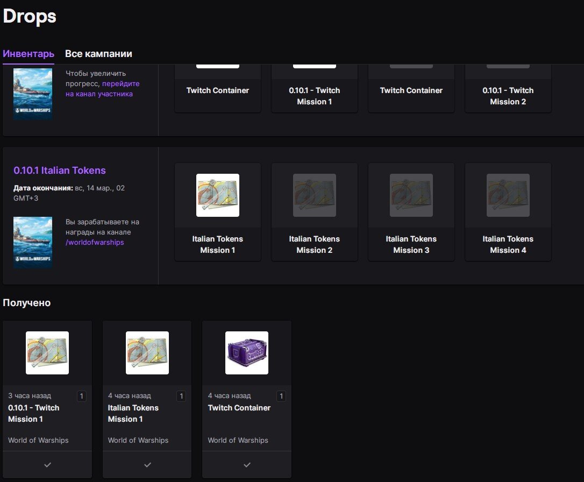Click Italian Tokens Mission 4 label
The width and height of the screenshot is (584, 482).
coord(508,244)
